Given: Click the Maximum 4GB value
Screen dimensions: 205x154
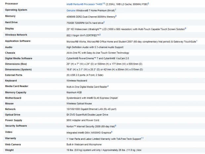Looking at the screenshot, I should (x=74, y=92).
